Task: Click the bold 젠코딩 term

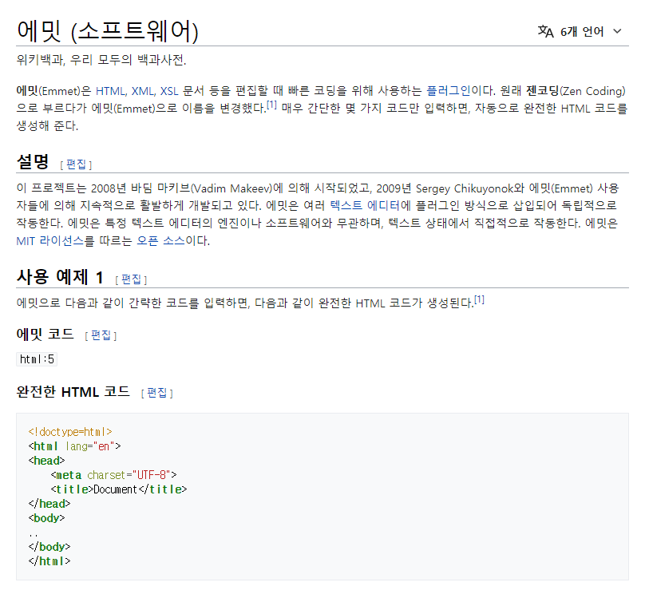Action: (543, 90)
